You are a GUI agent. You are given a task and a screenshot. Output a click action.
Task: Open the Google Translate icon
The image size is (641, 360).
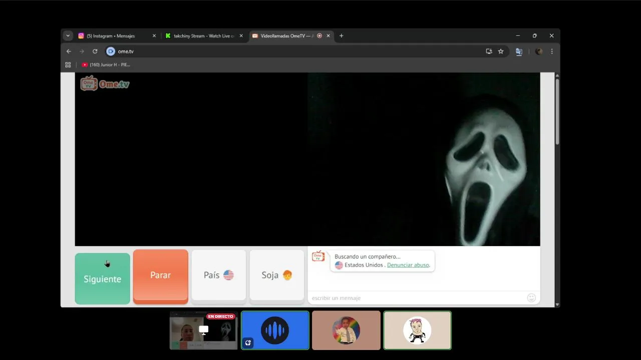(x=519, y=51)
